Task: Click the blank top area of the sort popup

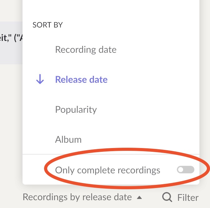Action: click(111, 9)
